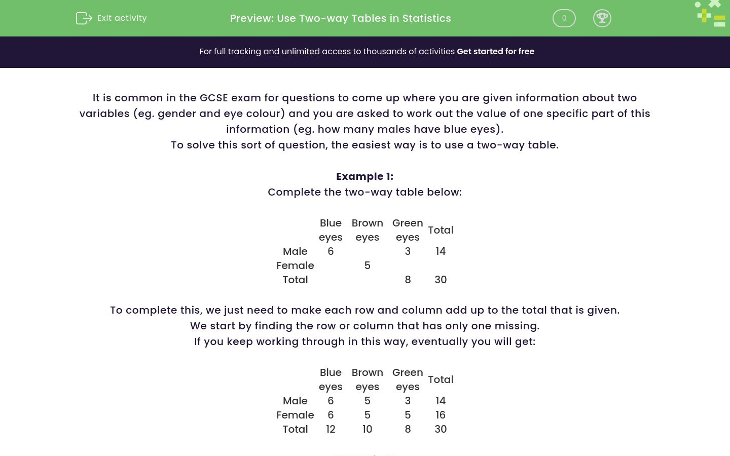This screenshot has width=730, height=456.
Task: Click the grand total value 30
Action: tap(441, 280)
